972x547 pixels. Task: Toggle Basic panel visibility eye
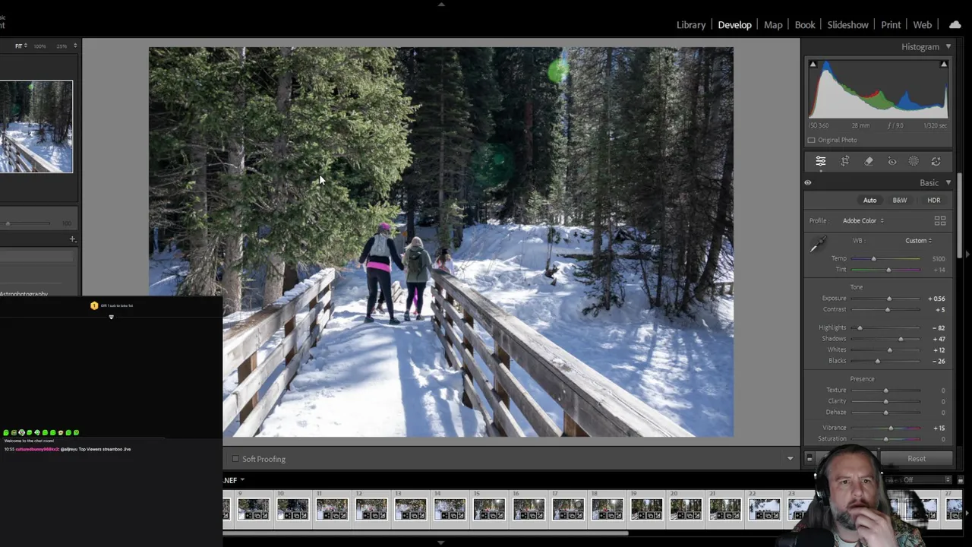point(808,182)
